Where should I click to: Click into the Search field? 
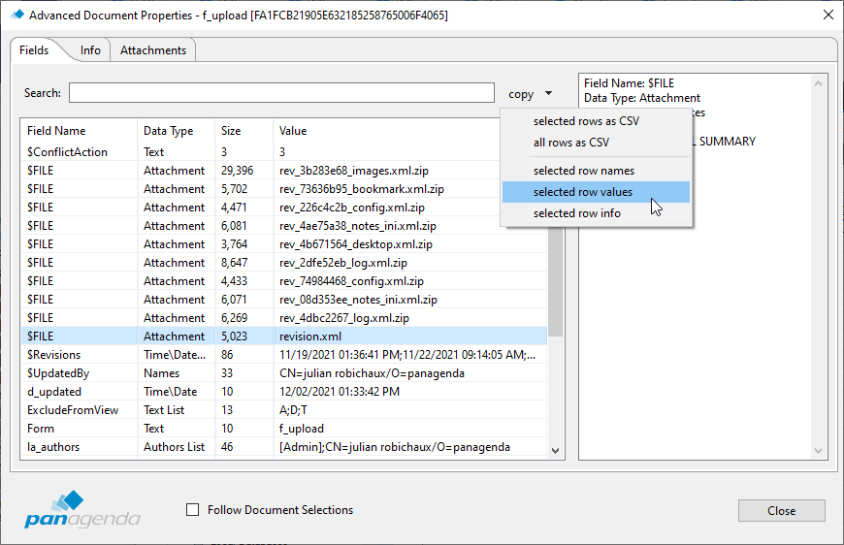pyautogui.click(x=281, y=93)
